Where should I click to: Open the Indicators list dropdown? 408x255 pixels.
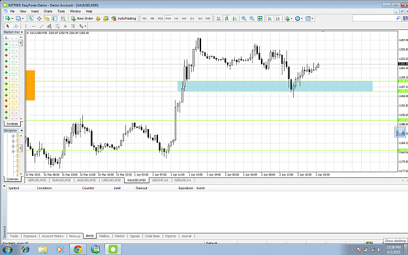click(289, 18)
